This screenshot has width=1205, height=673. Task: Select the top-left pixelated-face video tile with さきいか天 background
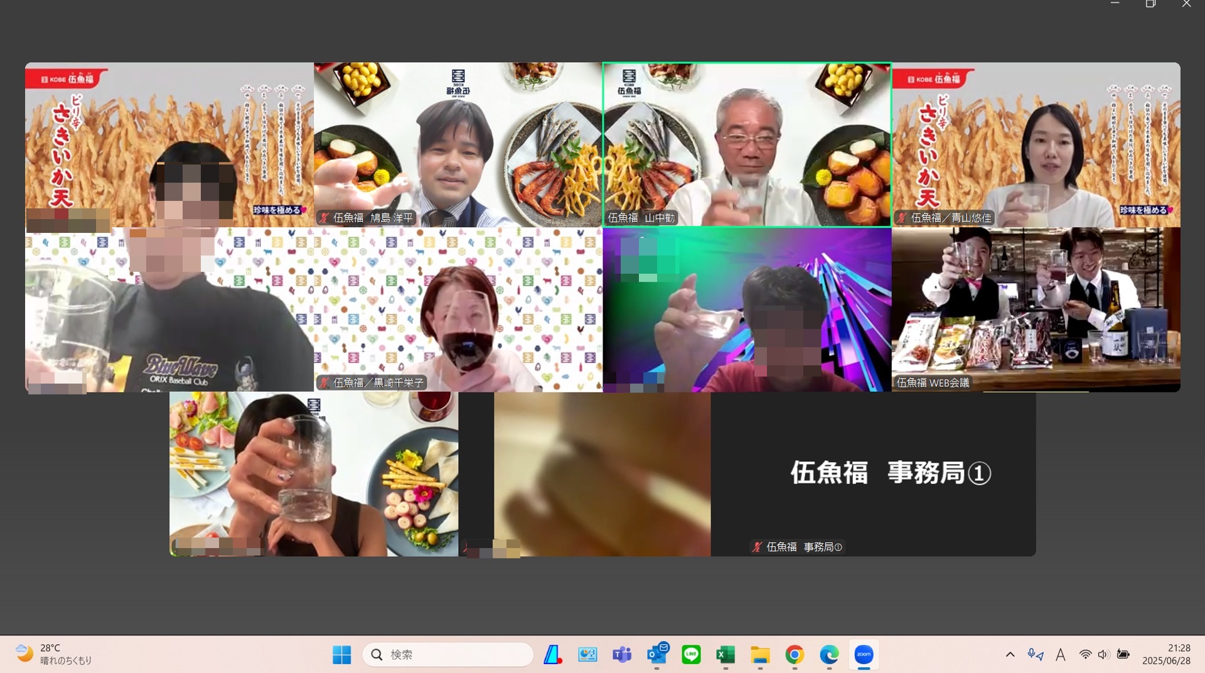(x=169, y=144)
